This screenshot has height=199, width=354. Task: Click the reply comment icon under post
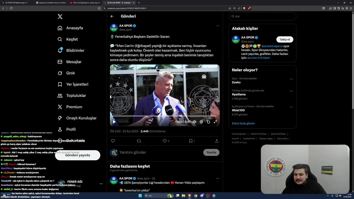click(x=113, y=141)
